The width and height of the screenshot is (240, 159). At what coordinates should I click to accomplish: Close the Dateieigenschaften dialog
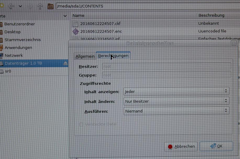(234, 43)
